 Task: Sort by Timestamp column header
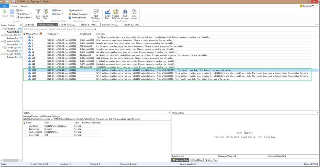point(52,34)
